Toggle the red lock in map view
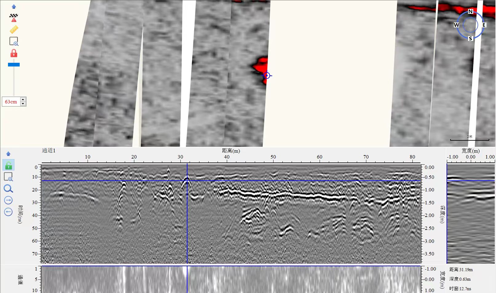Screen dimensions: 496x293 [14, 53]
